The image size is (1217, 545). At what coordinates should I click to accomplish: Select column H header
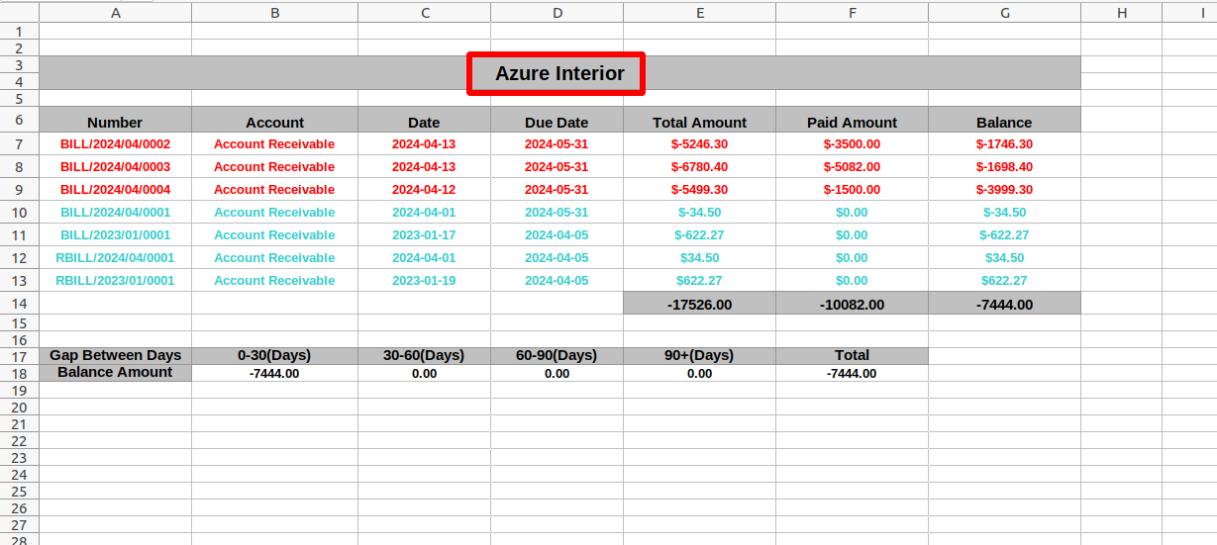[1121, 13]
